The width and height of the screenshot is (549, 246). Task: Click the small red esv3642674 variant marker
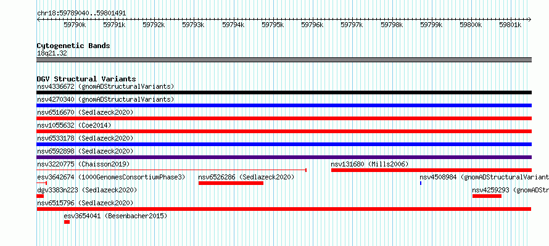(x=42, y=183)
